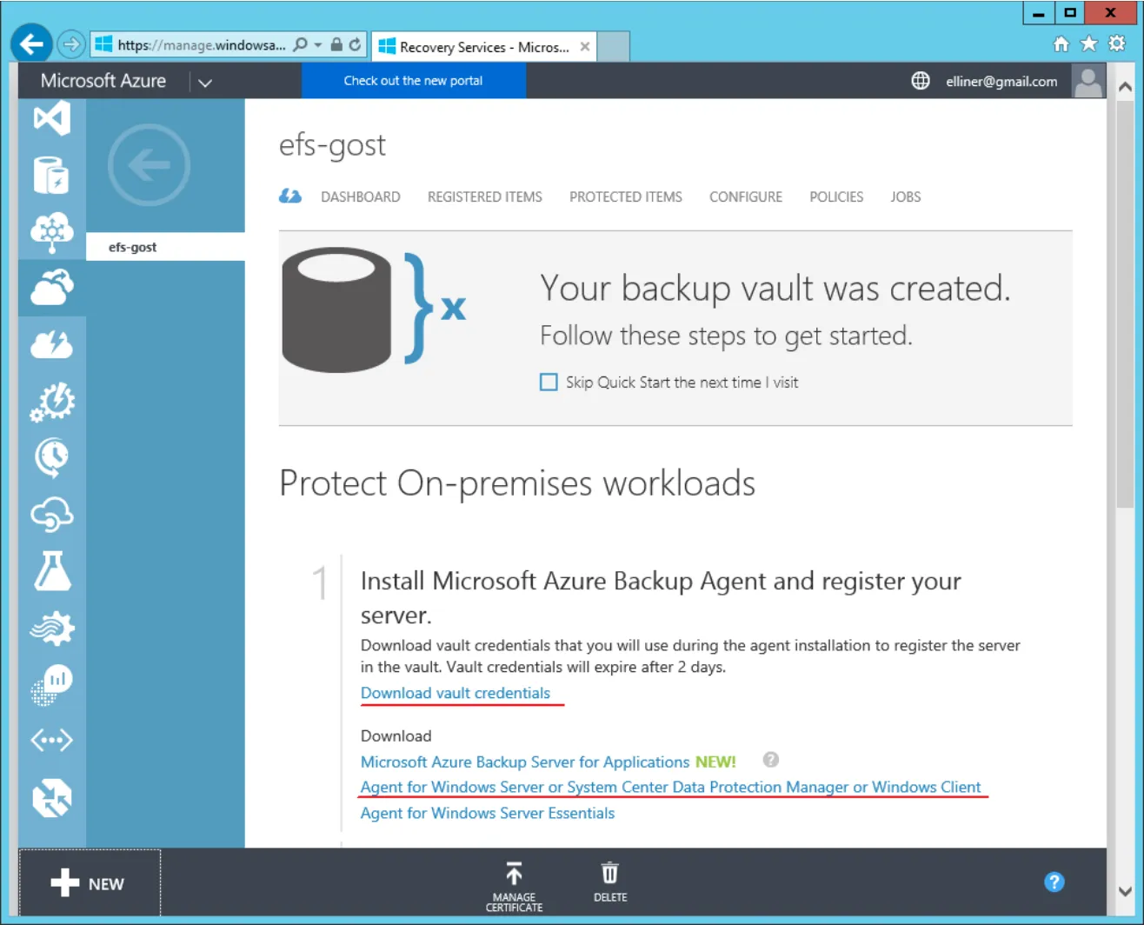Click the cloud outline sidebar icon below the clock
The height and width of the screenshot is (925, 1144).
point(52,515)
